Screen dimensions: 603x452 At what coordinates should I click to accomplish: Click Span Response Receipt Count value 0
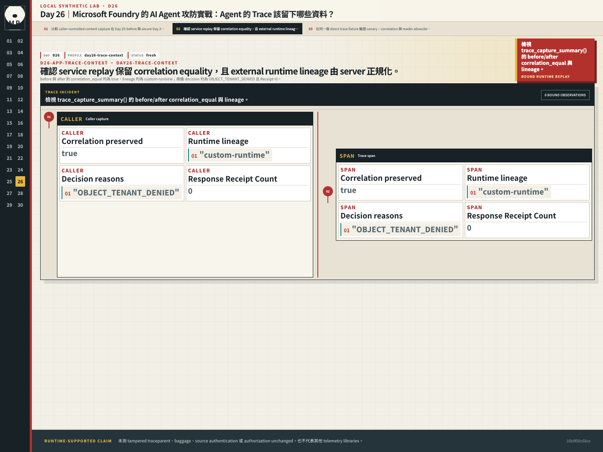(x=469, y=228)
